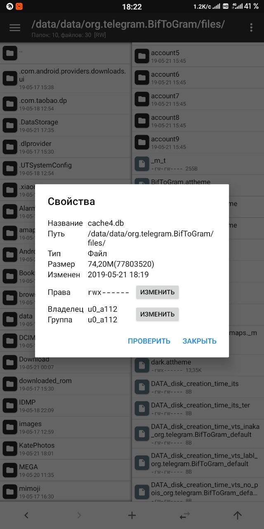The height and width of the screenshot is (529, 264).
Task: Open the images folder
Action: tap(66, 427)
